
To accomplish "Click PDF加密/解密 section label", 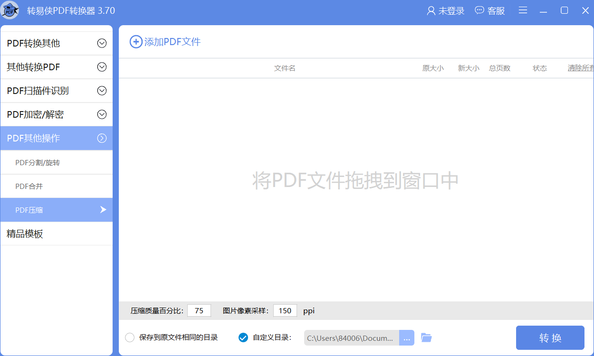I will (x=35, y=114).
